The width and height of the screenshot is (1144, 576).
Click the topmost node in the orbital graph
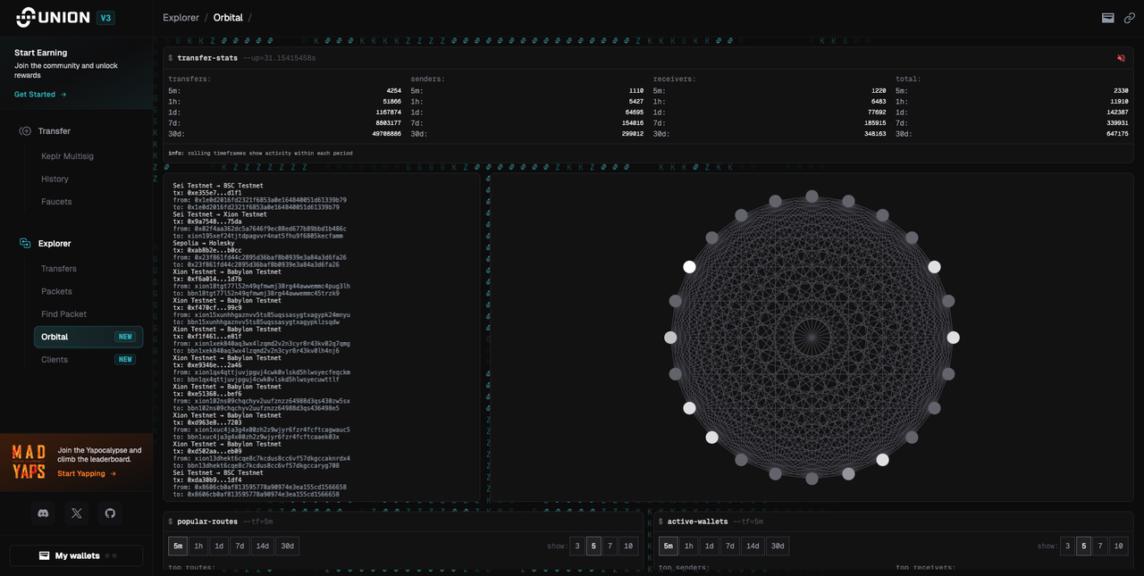(812, 196)
